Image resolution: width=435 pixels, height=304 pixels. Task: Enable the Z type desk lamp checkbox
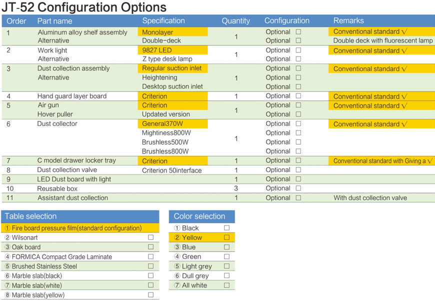[298, 59]
